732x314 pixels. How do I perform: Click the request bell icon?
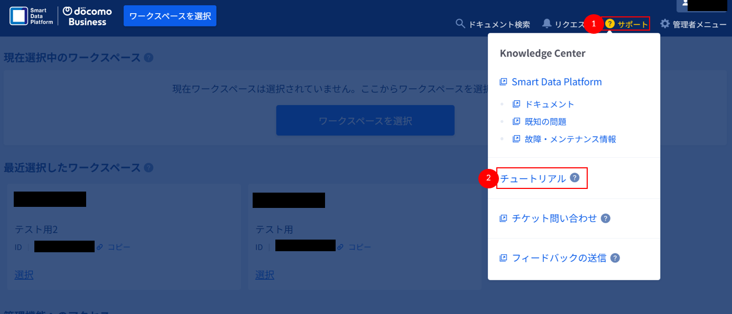[x=546, y=24]
